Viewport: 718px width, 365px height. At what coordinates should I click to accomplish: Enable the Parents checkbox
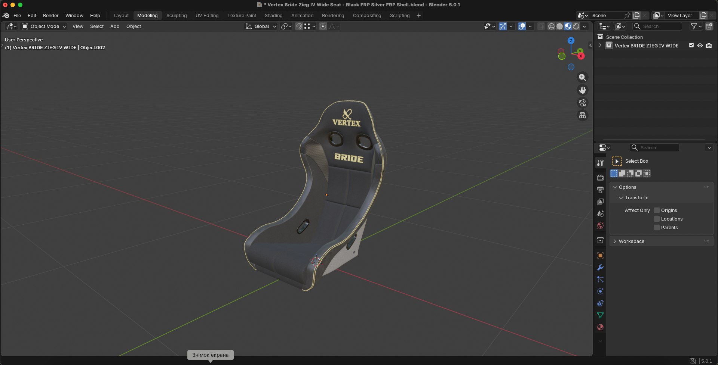[x=657, y=228]
